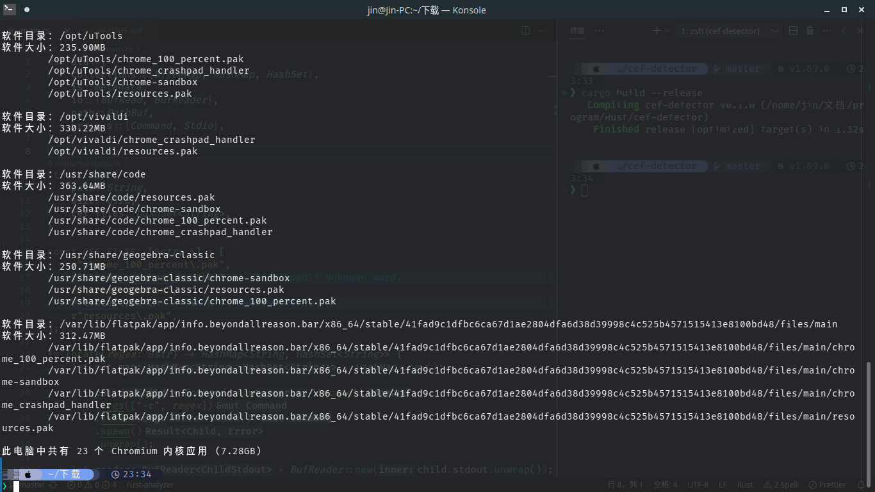Click '/opt/uTools/chrome-sandbox' path
This screenshot has width=875, height=492.
tap(123, 82)
